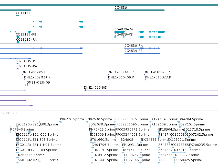The image size is (218, 164).
Task: Click the DME1-009I05.F feature label
Action: 34,72
